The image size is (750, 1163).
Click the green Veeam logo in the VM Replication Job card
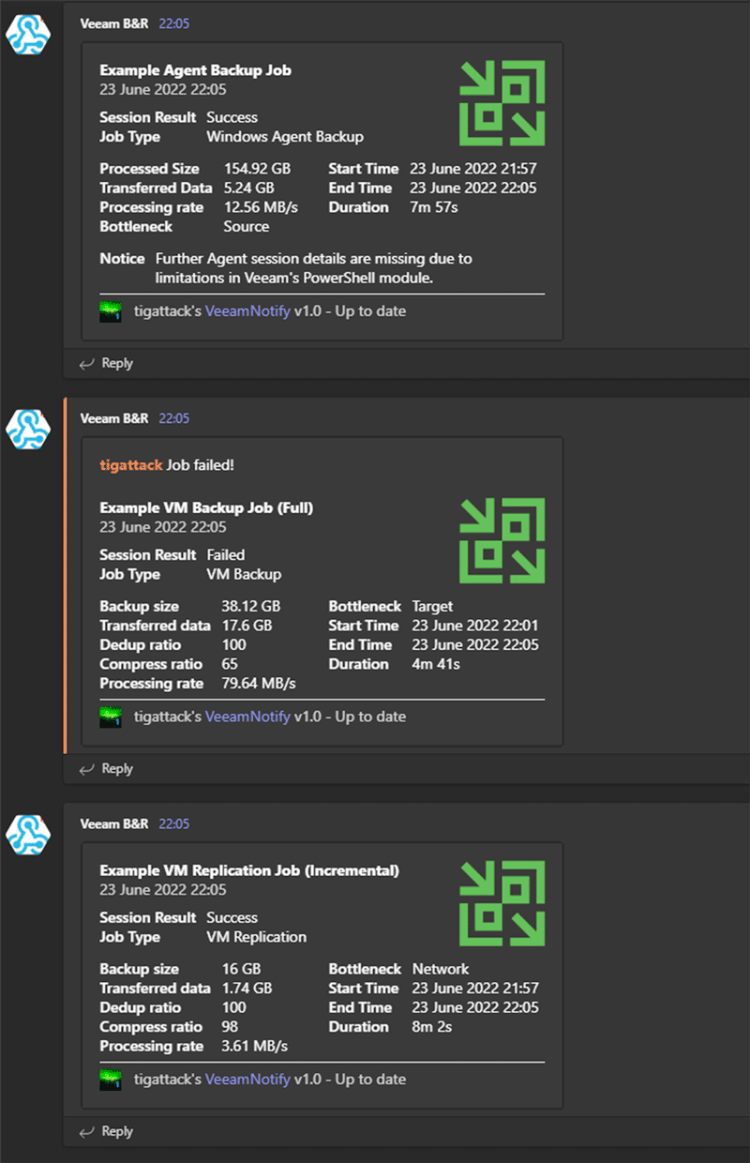(502, 904)
